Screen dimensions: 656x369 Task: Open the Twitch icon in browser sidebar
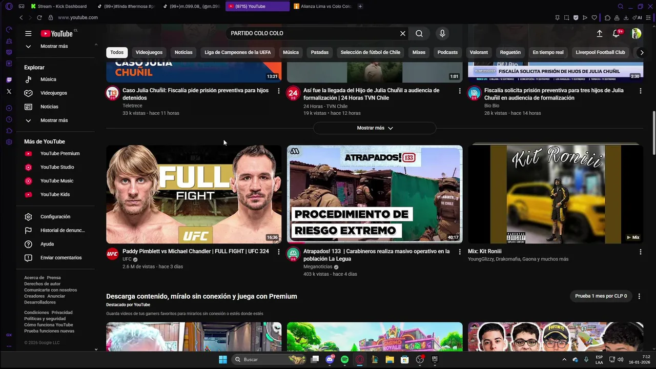[9, 80]
